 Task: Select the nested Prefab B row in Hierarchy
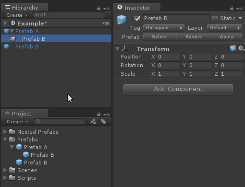[x=56, y=39]
